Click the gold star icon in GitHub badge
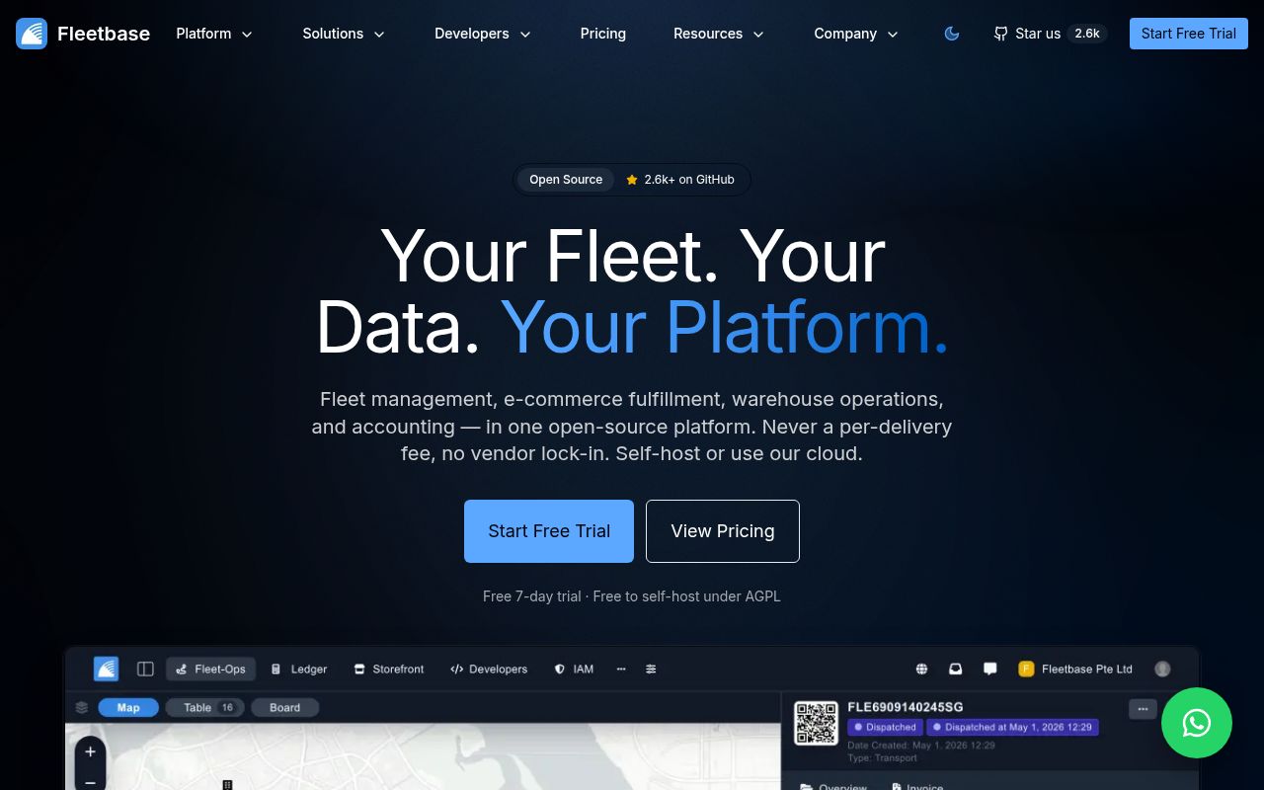 click(632, 180)
